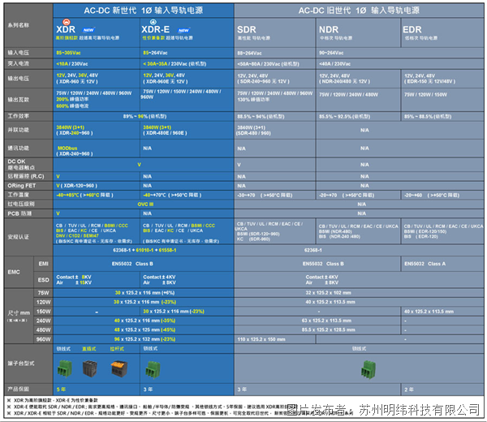Click the '并联功能' row label
The height and width of the screenshot is (422, 487).
pos(19,130)
